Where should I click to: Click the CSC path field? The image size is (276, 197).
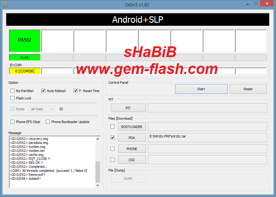[207, 160]
